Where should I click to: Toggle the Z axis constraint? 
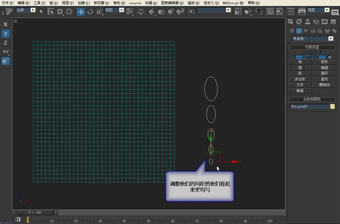[x=6, y=42]
